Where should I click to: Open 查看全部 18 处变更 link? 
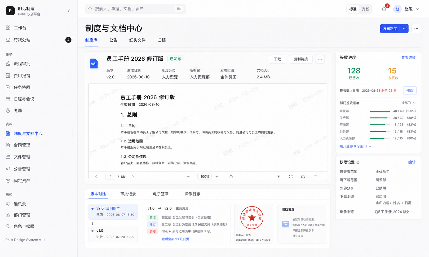tap(175, 239)
